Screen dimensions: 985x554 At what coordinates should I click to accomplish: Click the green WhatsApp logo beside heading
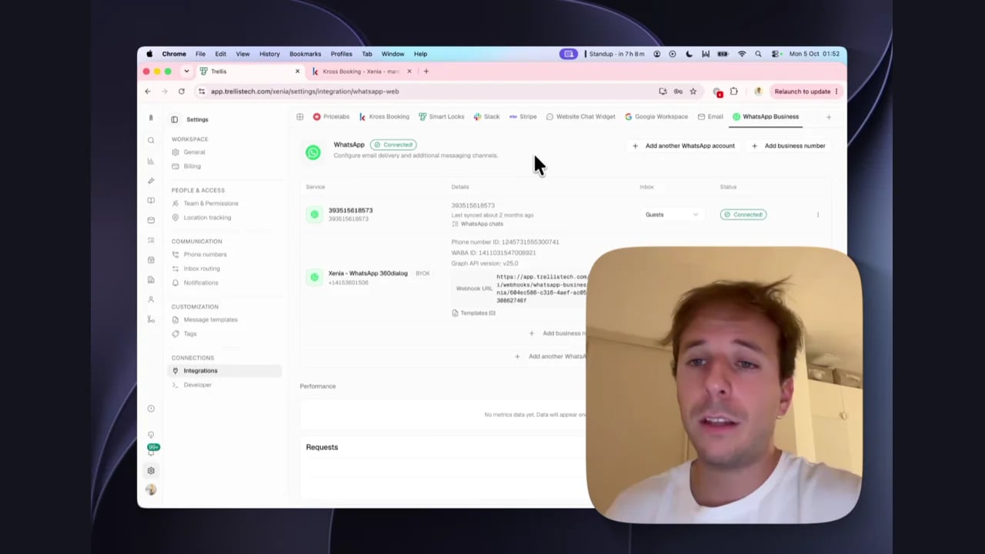(x=313, y=152)
